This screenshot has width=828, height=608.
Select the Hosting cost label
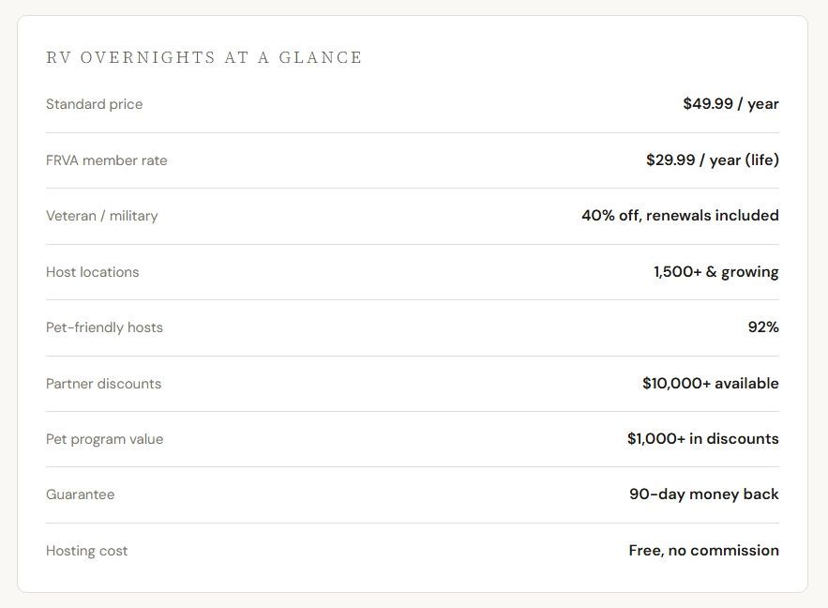tap(86, 551)
